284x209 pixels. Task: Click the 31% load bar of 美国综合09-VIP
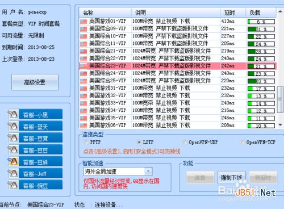point(261,29)
